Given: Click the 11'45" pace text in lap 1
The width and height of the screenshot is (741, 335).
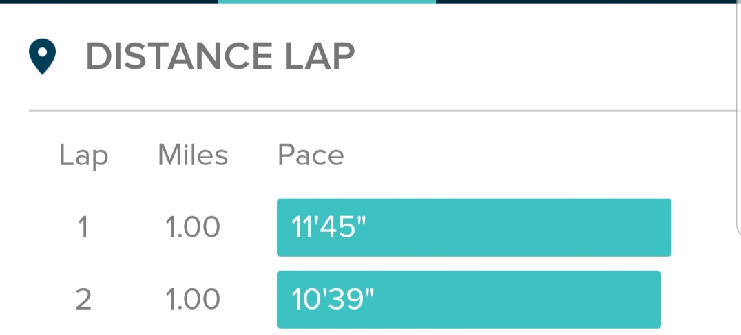Looking at the screenshot, I should point(327,228).
